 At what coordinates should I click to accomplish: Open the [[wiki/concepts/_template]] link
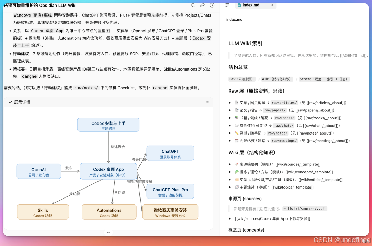click(x=309, y=172)
